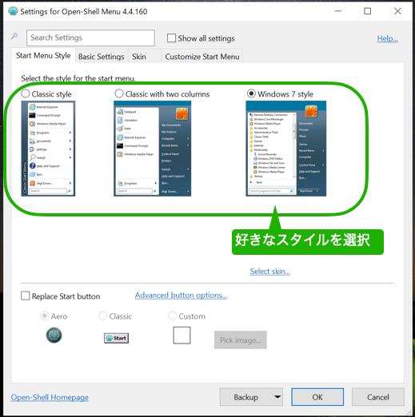The height and width of the screenshot is (417, 415).
Task: Enable the Show all settings checkbox
Action: pyautogui.click(x=171, y=38)
